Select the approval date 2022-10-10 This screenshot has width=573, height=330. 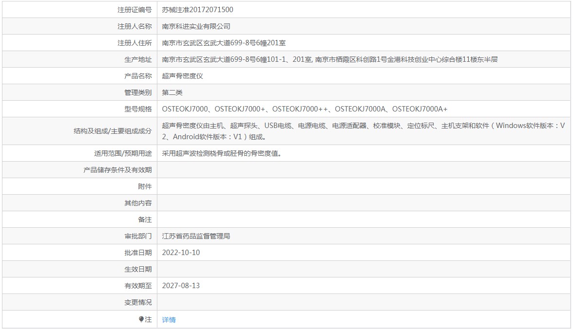click(181, 253)
